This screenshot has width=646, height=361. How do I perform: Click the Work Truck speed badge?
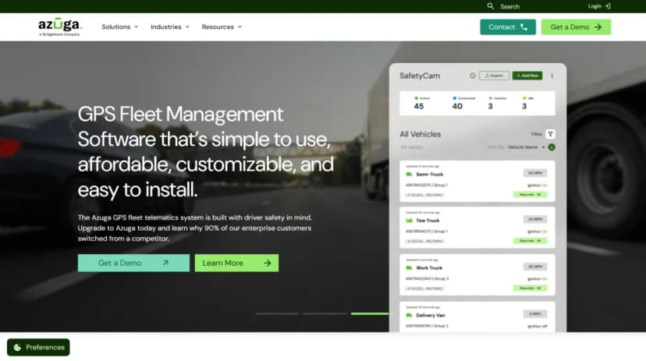(x=535, y=267)
